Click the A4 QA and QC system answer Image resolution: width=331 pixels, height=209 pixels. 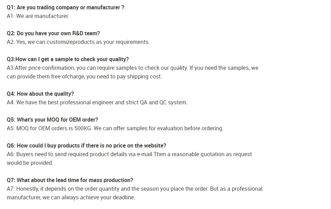[x=97, y=102]
